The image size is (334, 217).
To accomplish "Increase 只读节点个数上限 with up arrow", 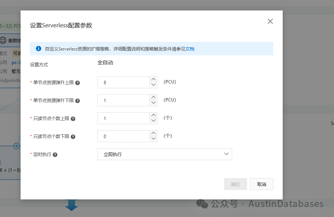I will click(154, 115).
